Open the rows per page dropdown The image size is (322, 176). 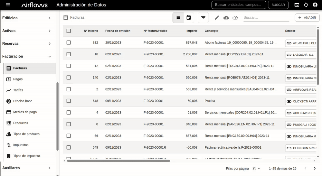coord(256,168)
